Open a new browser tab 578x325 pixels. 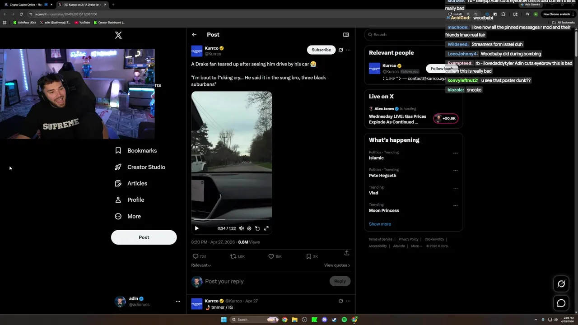[113, 5]
